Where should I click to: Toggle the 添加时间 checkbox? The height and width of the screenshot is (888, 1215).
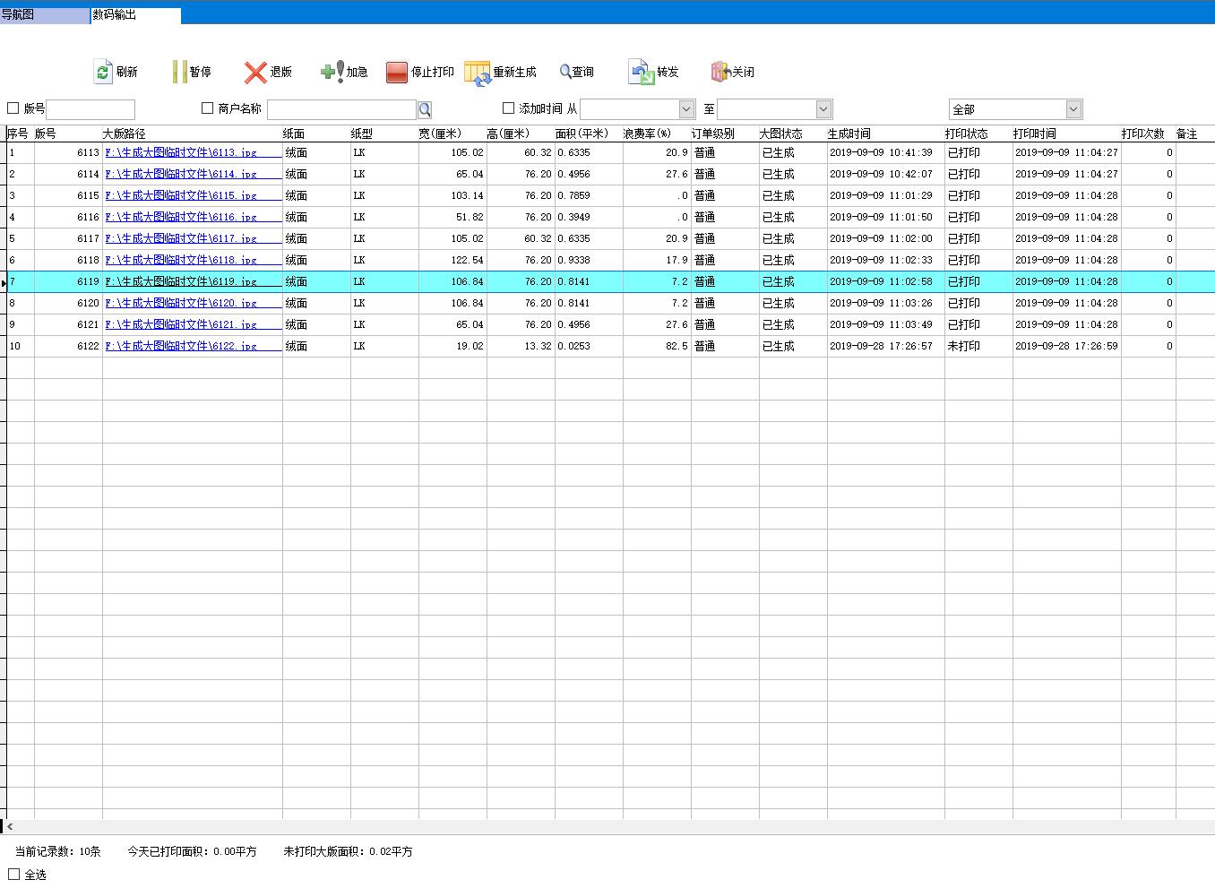click(509, 108)
